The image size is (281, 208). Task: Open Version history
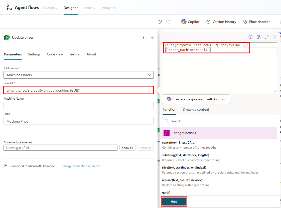[x=221, y=22]
